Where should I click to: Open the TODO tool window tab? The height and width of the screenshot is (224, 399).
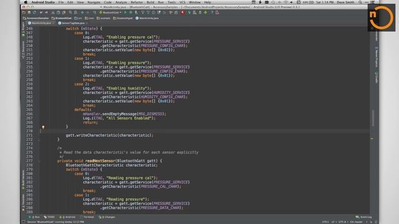click(49, 217)
